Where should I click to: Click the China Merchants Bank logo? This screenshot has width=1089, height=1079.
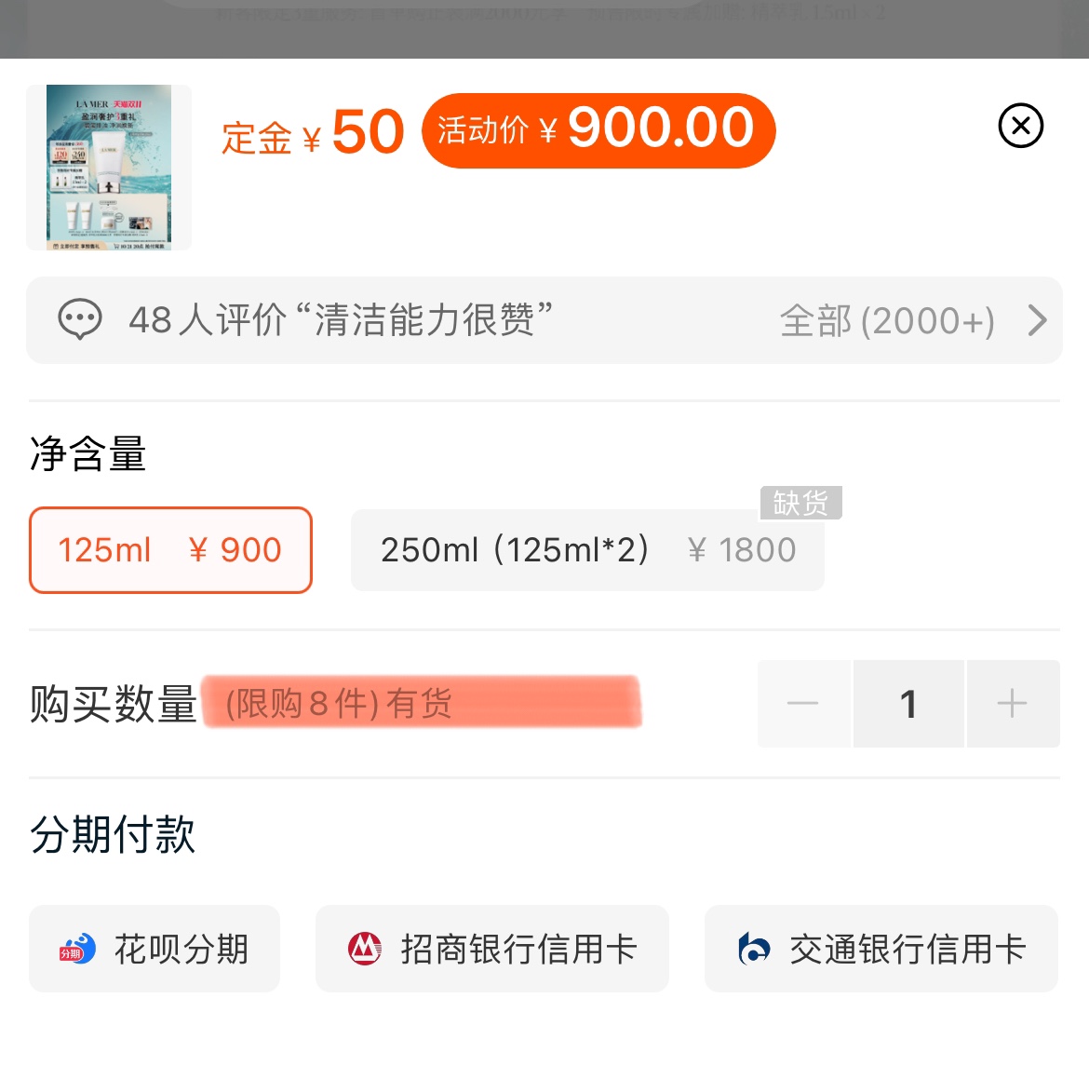(364, 949)
